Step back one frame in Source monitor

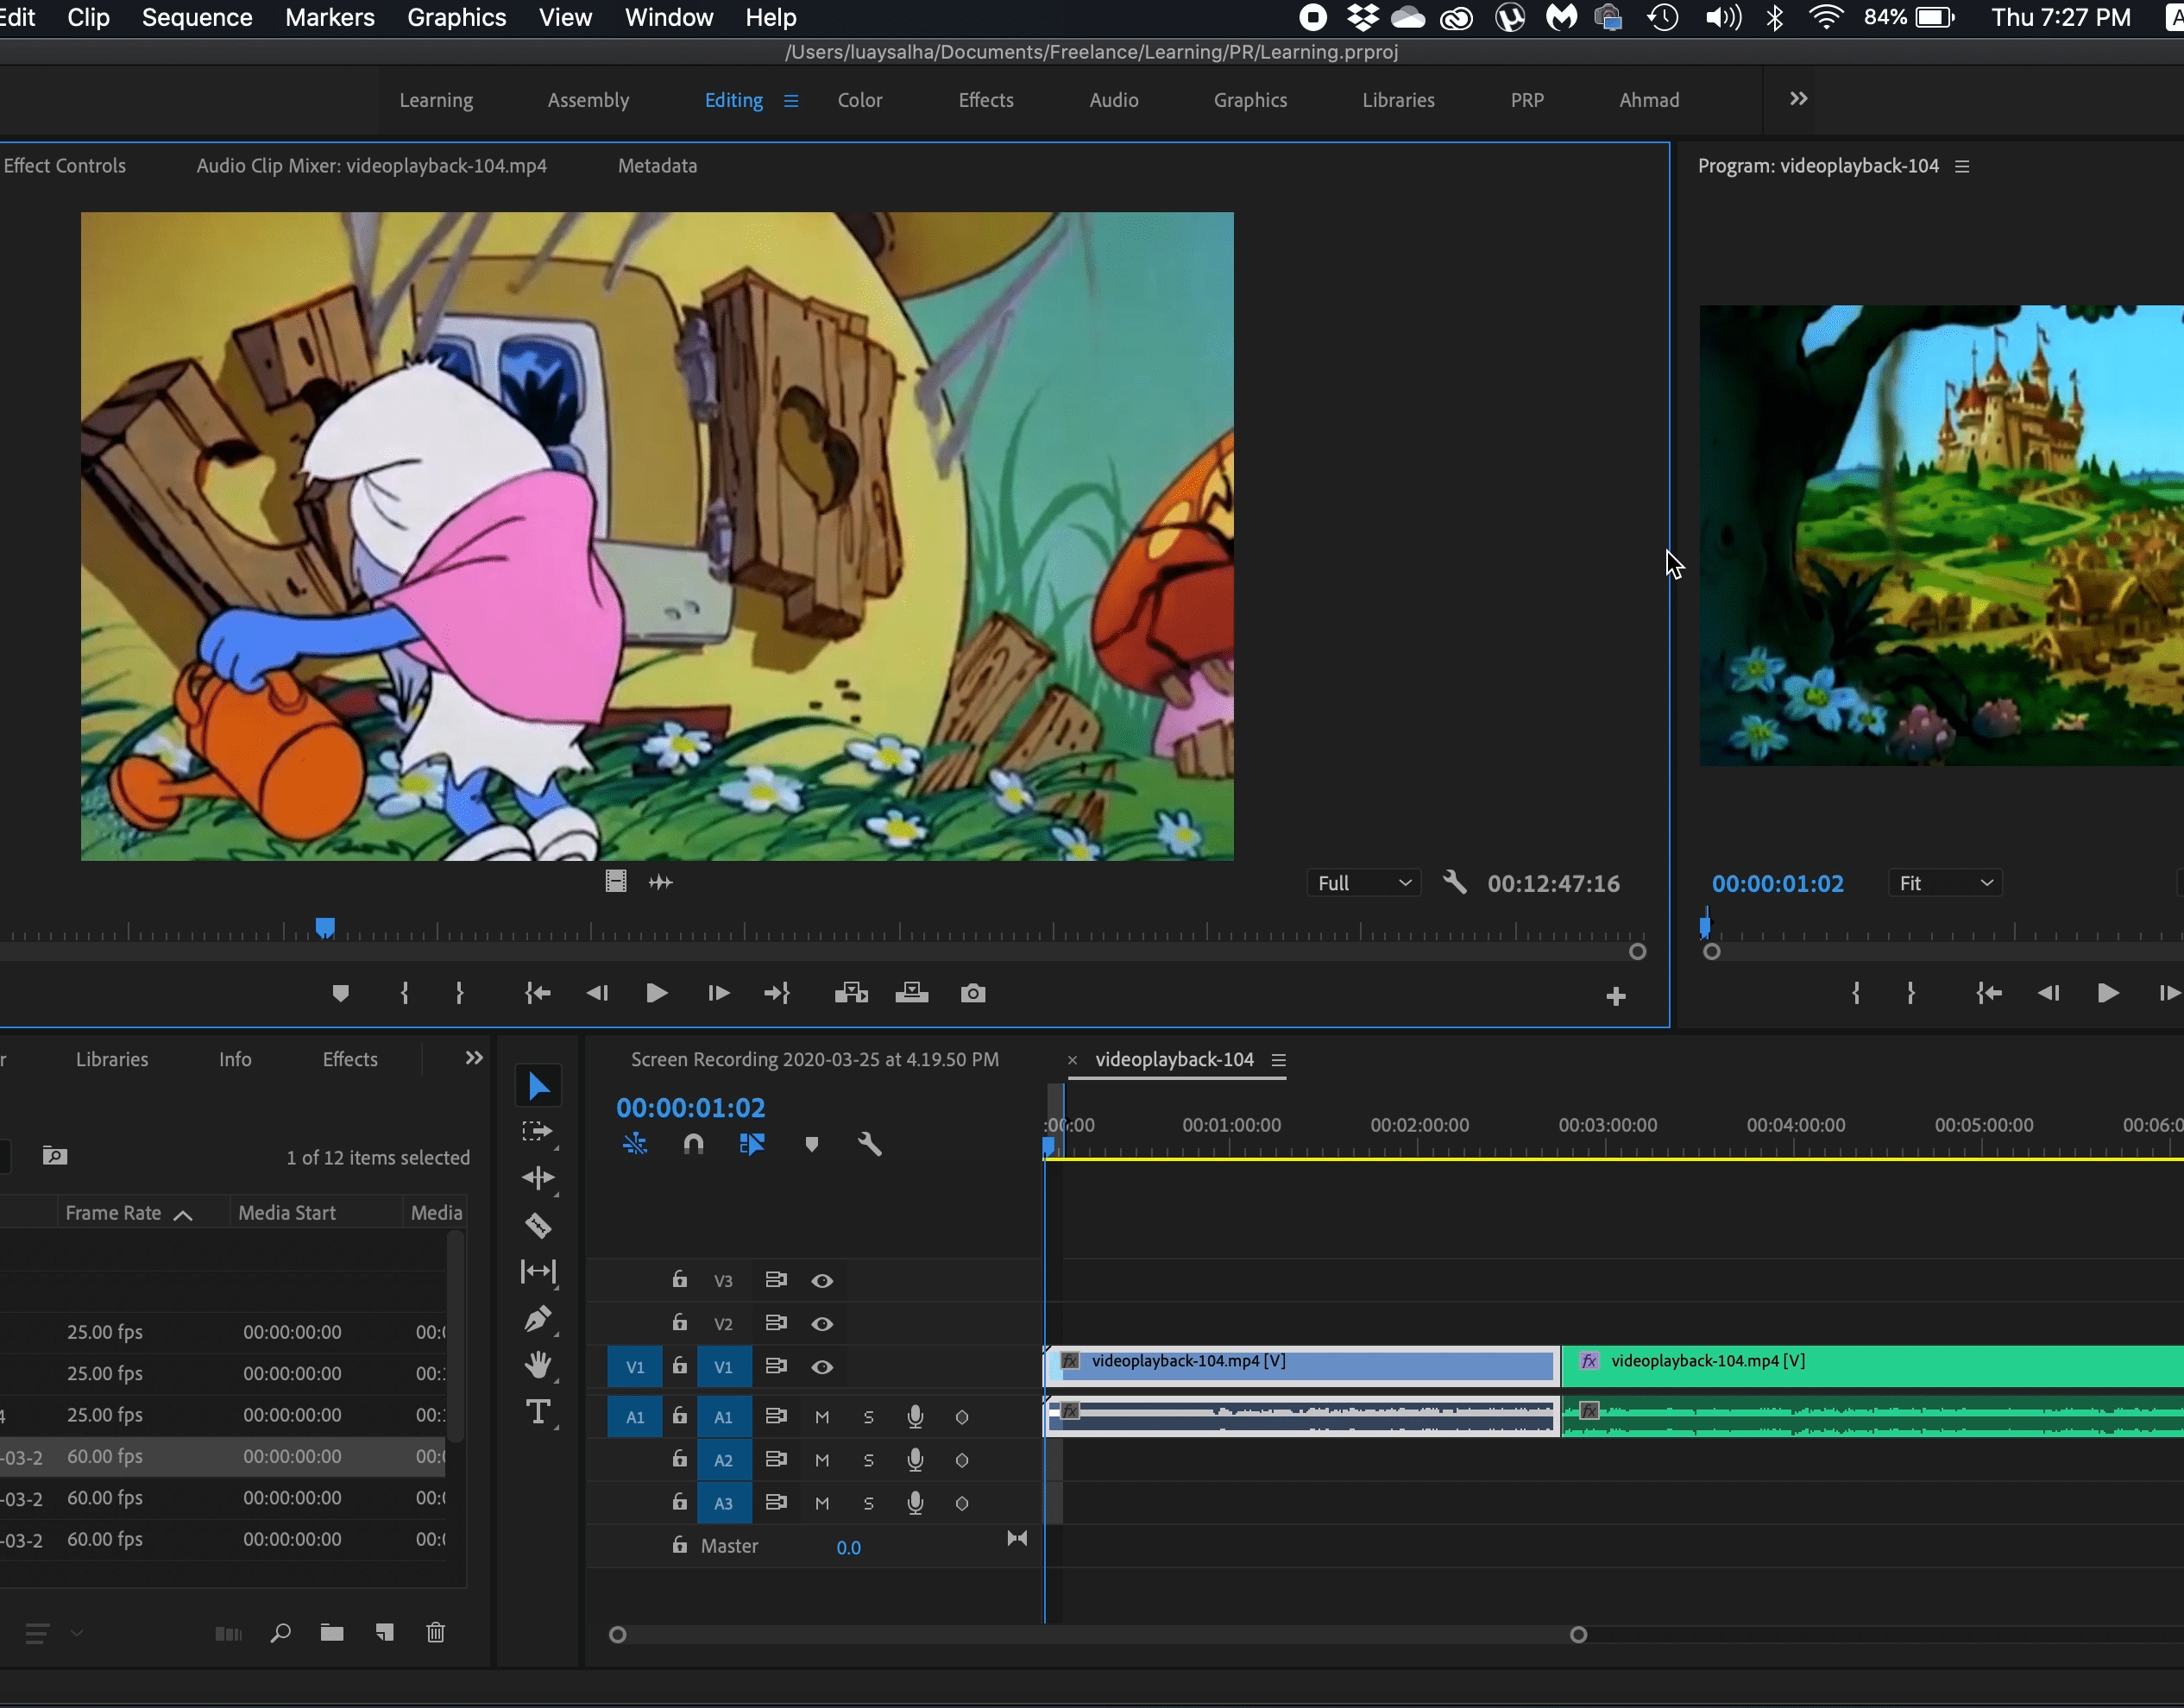597,993
